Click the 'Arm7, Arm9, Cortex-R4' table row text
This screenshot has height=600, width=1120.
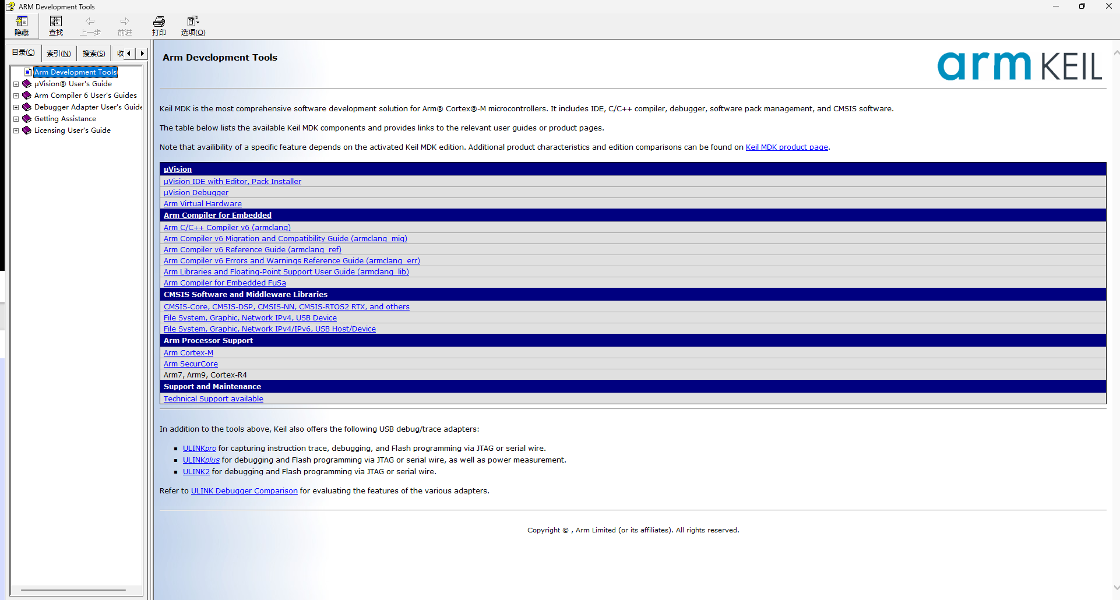tap(205, 375)
